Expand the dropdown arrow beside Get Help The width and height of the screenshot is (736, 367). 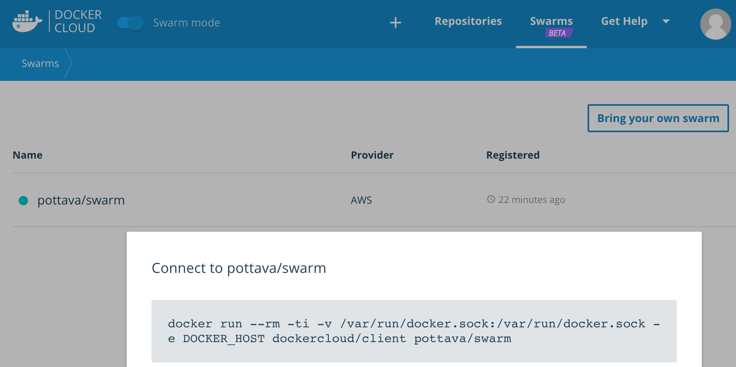666,21
